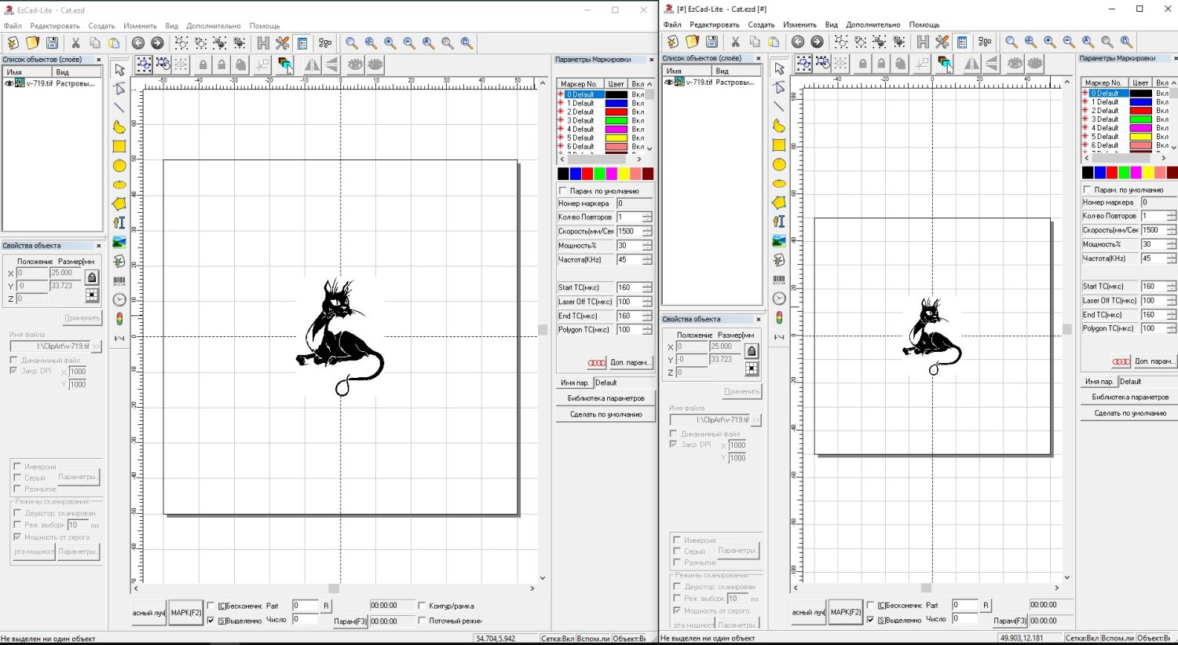Select the Curve tool in left window
1178x645 pixels.
coord(119,126)
